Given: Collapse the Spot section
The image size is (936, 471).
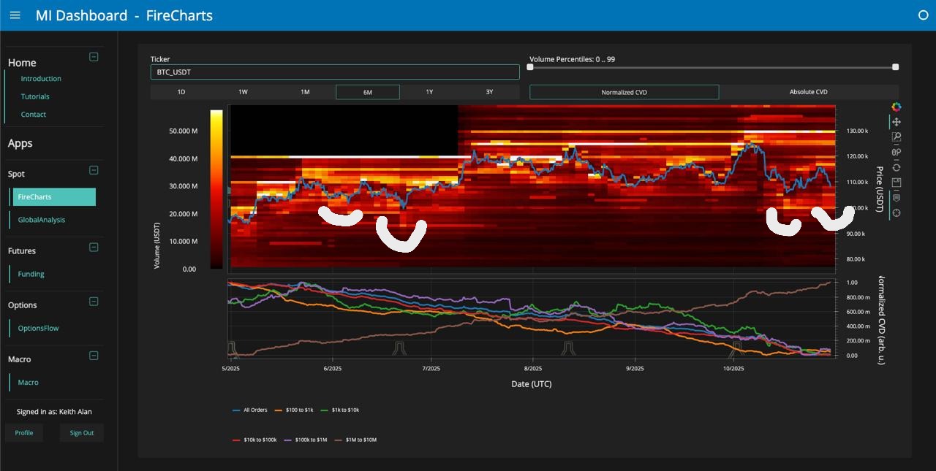Looking at the screenshot, I should pos(94,170).
